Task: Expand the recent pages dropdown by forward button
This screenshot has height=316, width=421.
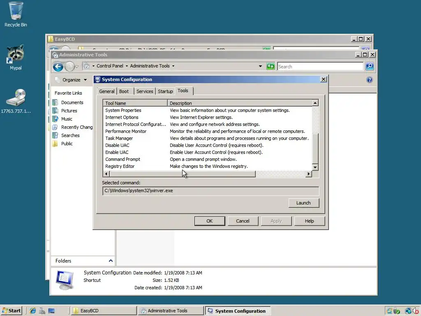Action: 77,66
